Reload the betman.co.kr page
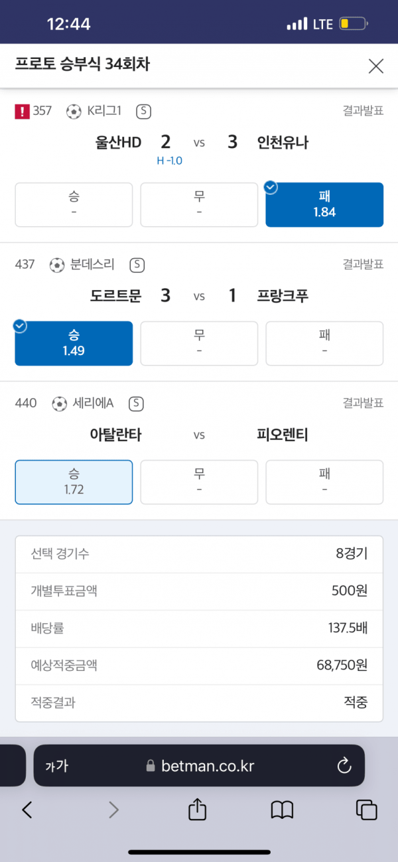Image resolution: width=398 pixels, height=862 pixels. click(x=344, y=766)
